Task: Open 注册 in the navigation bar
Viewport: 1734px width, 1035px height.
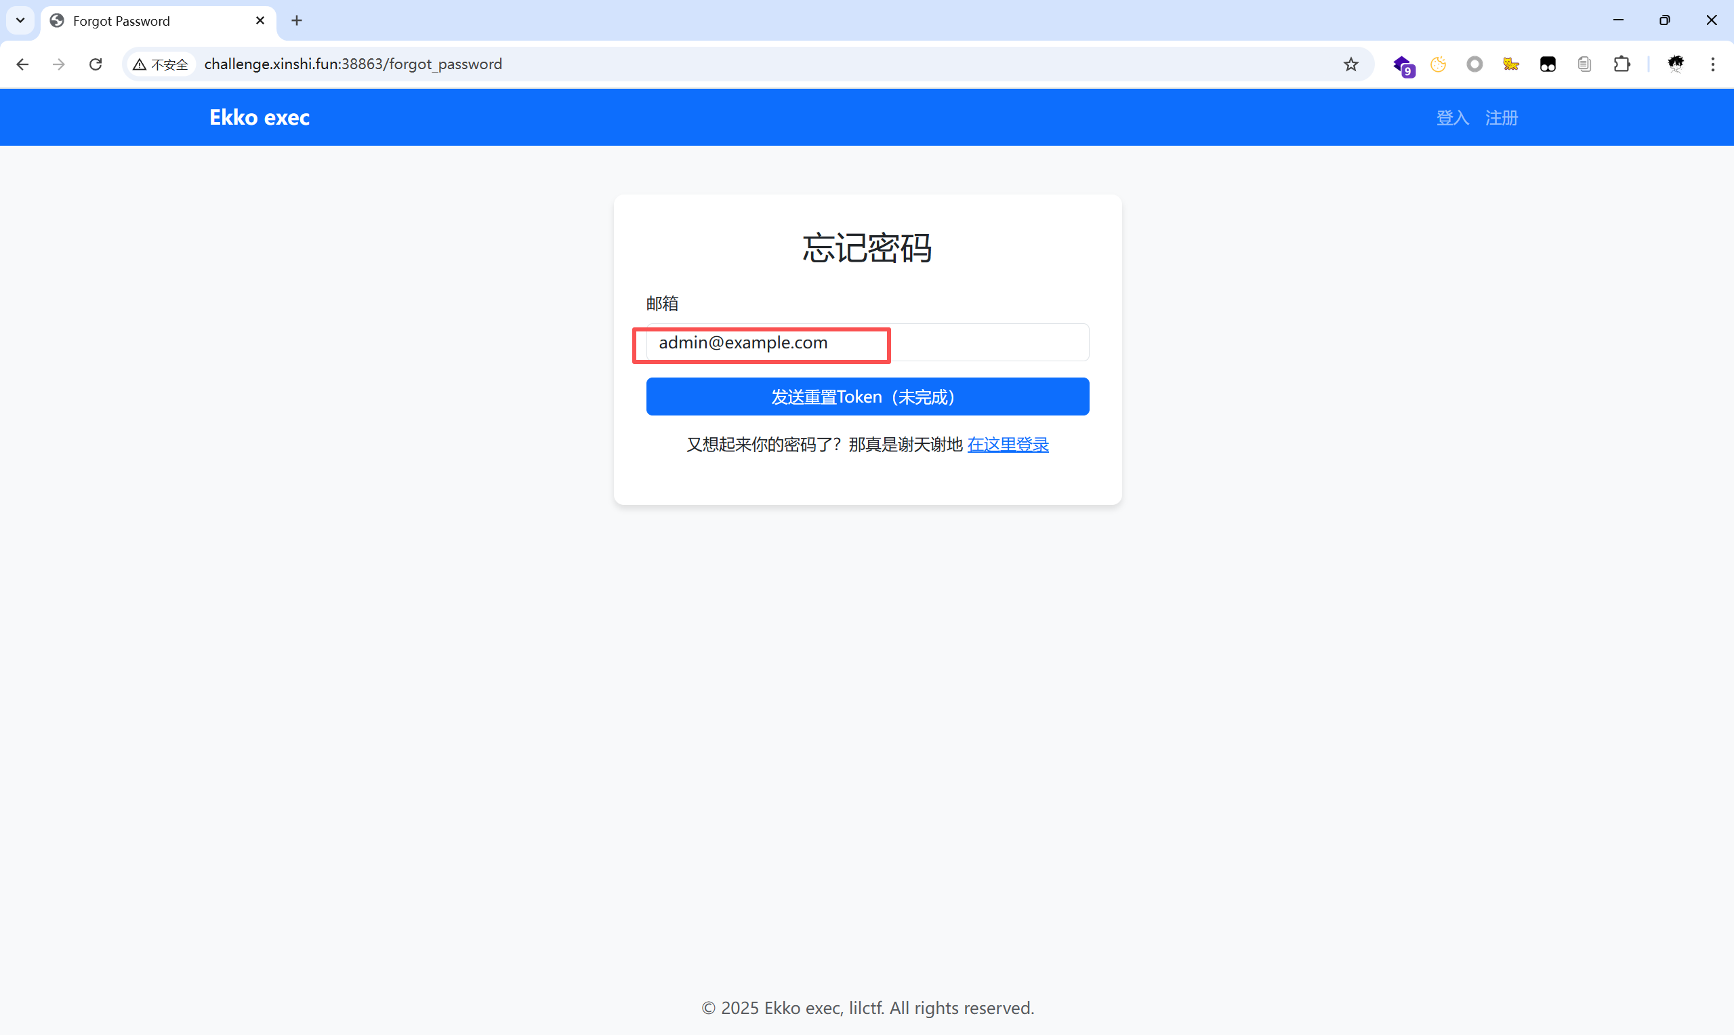Action: (1501, 118)
